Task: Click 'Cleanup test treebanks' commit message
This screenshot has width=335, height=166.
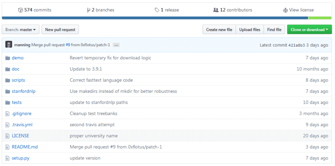Action: coord(94,113)
